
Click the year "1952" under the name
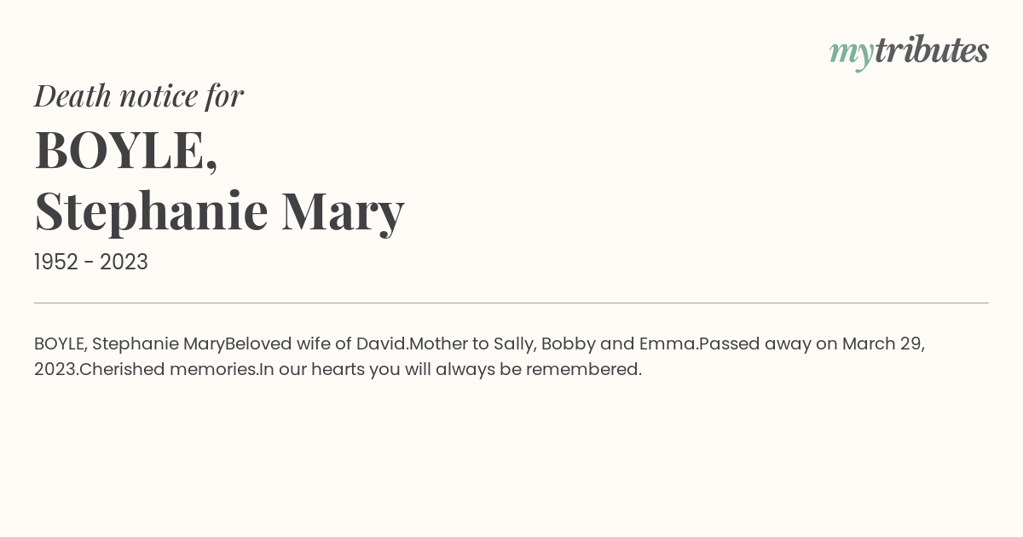pos(56,263)
